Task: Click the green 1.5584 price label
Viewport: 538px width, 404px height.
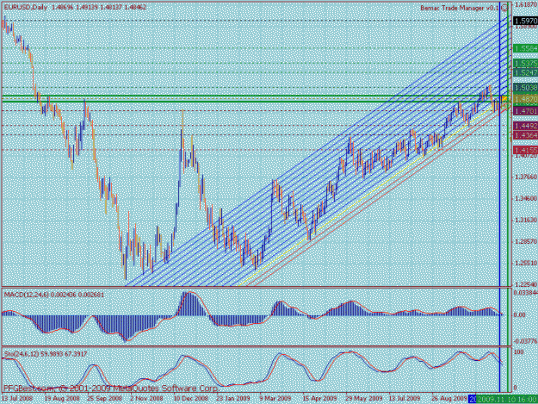Action: pyautogui.click(x=526, y=48)
